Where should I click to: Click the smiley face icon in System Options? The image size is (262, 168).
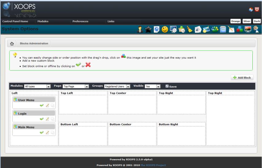(x=165, y=29)
